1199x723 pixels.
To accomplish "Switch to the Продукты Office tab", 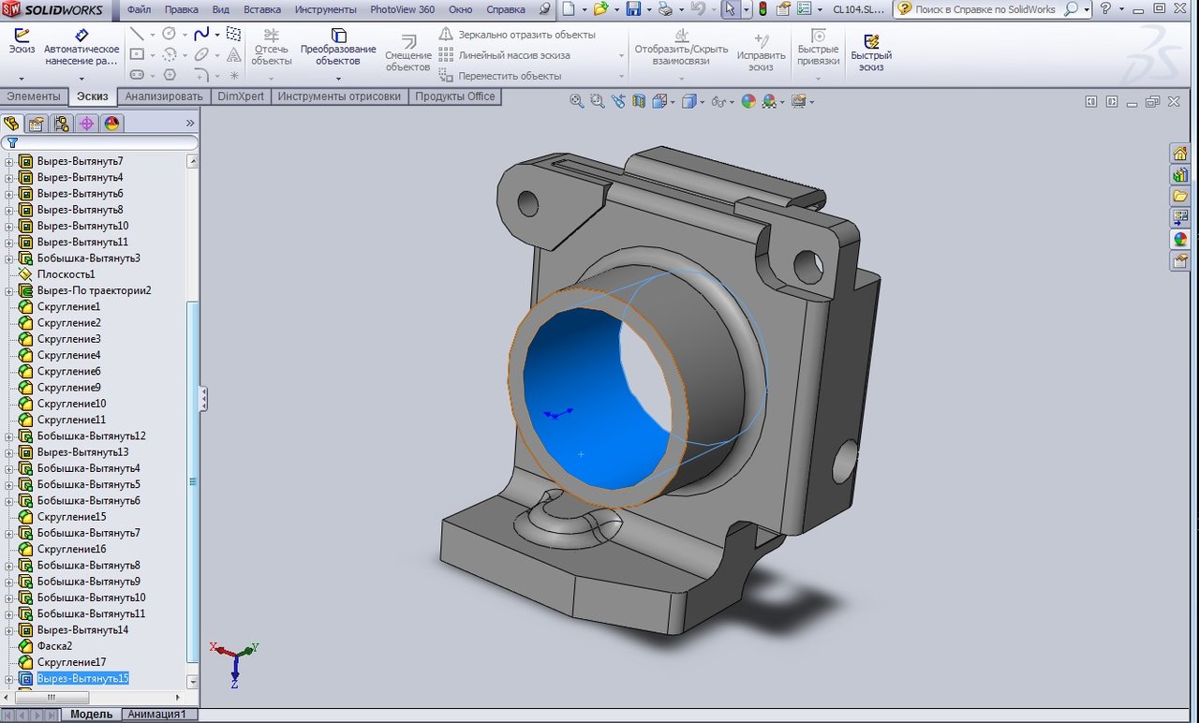I will (455, 96).
